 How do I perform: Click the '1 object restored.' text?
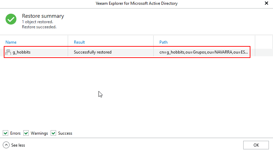[x=38, y=21]
